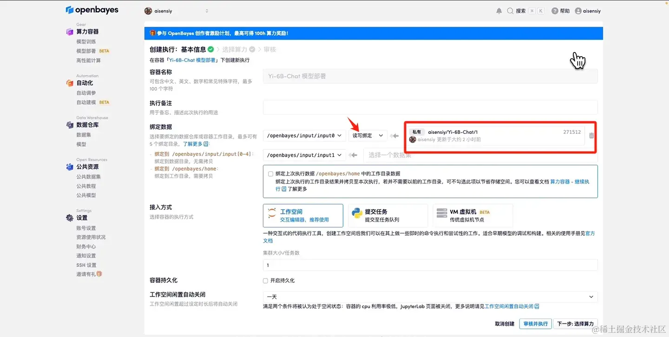Open 模型训练 in the sidebar
The width and height of the screenshot is (669, 337).
(86, 42)
